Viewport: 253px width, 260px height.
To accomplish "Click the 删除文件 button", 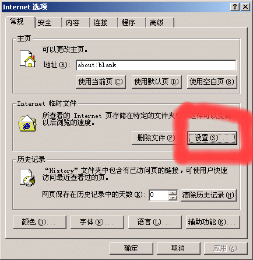I will pos(156,138).
